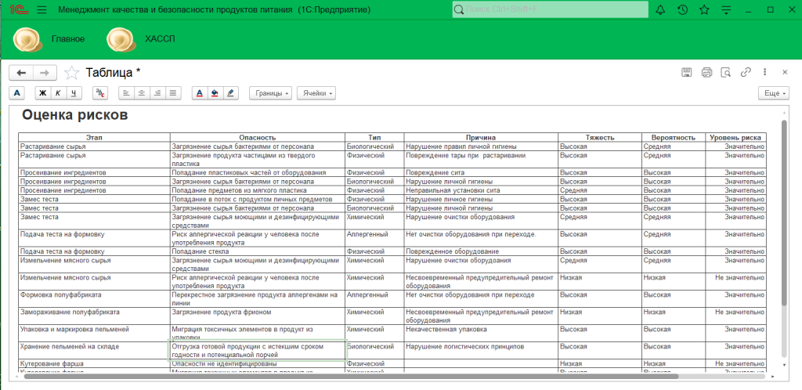Viewport: 802px width, 390px height.
Task: Toggle italic formatting (К)
Action: (59, 93)
